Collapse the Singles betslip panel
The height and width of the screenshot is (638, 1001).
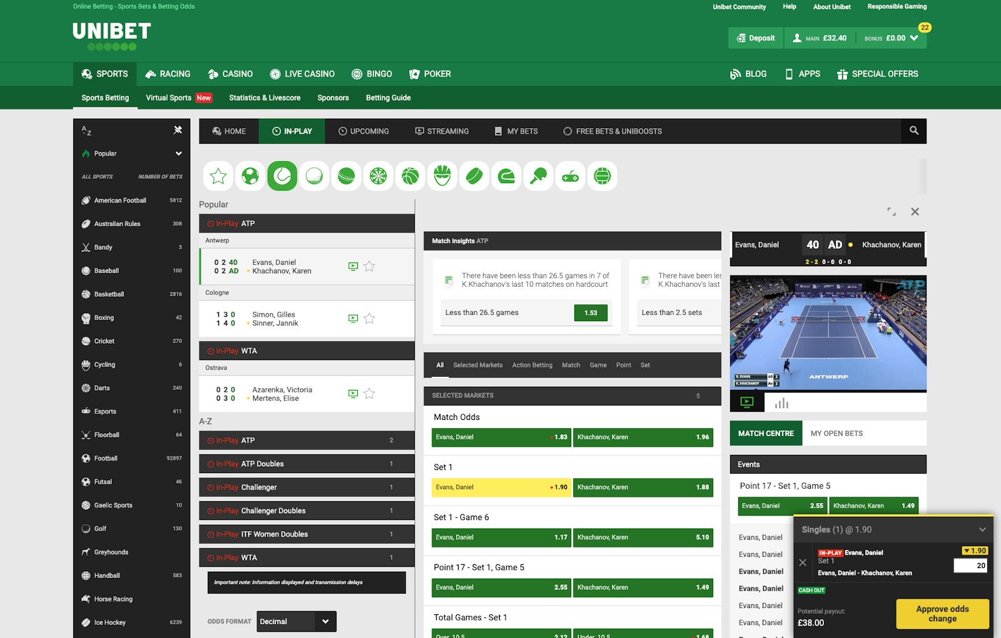[x=982, y=530]
